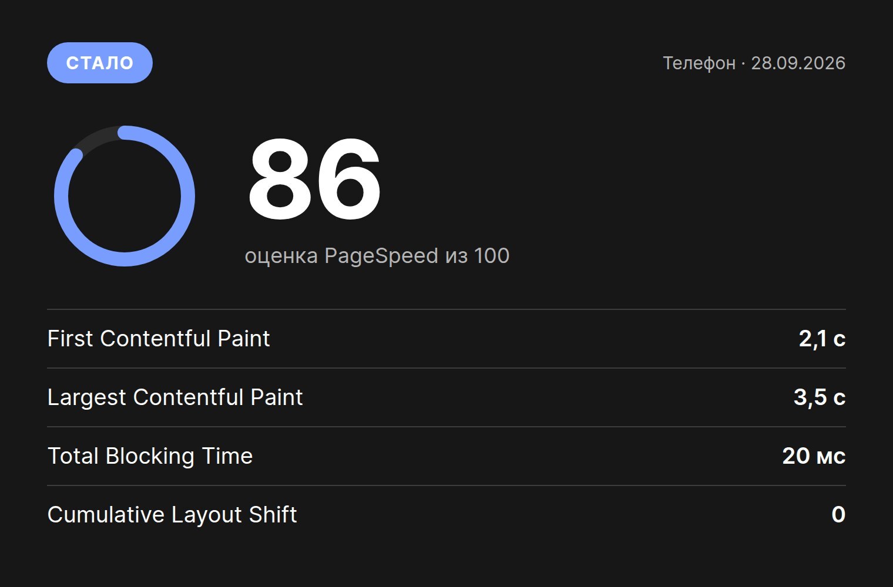
Task: Click the 20 мс value
Action: (814, 456)
